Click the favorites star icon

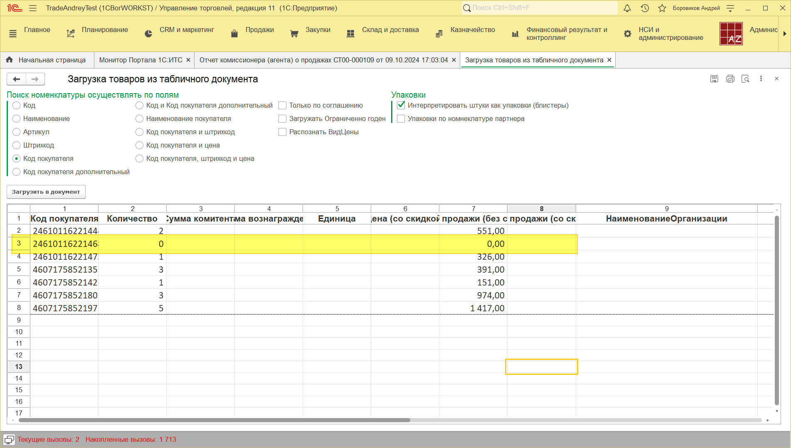pyautogui.click(x=662, y=8)
